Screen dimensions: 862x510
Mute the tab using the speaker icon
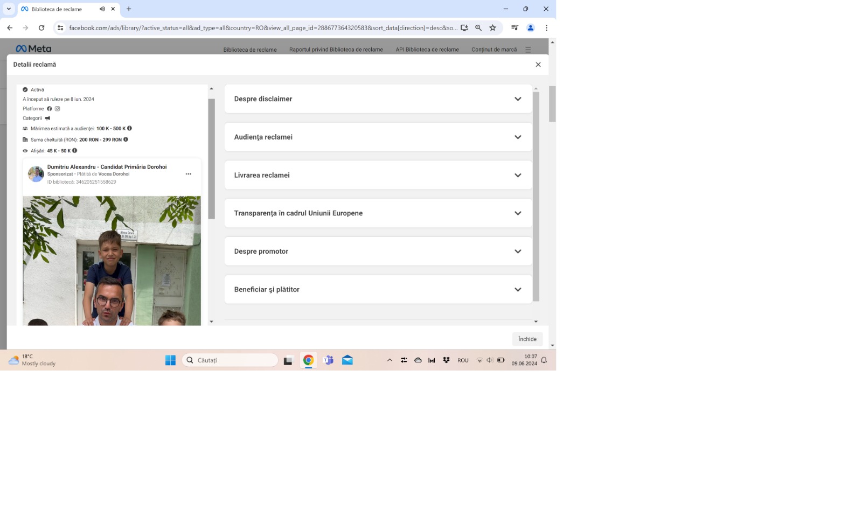(x=102, y=9)
